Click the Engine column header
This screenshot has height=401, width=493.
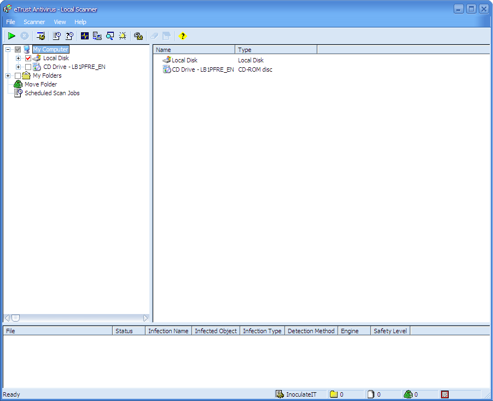pyautogui.click(x=355, y=331)
